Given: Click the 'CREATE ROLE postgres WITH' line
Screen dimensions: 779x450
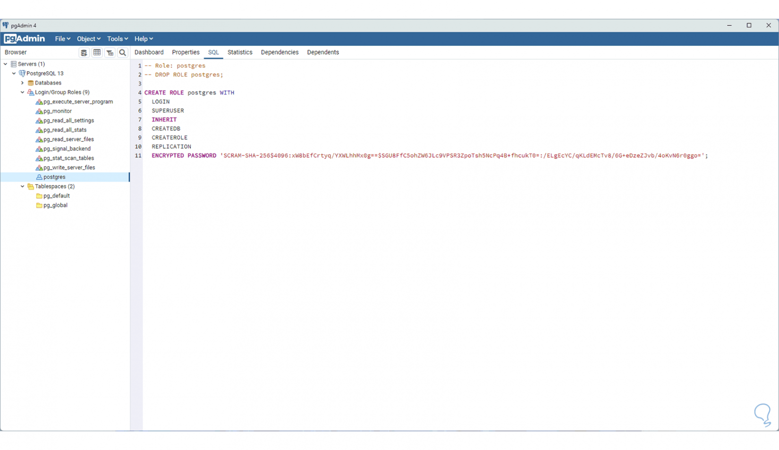Looking at the screenshot, I should (x=189, y=93).
